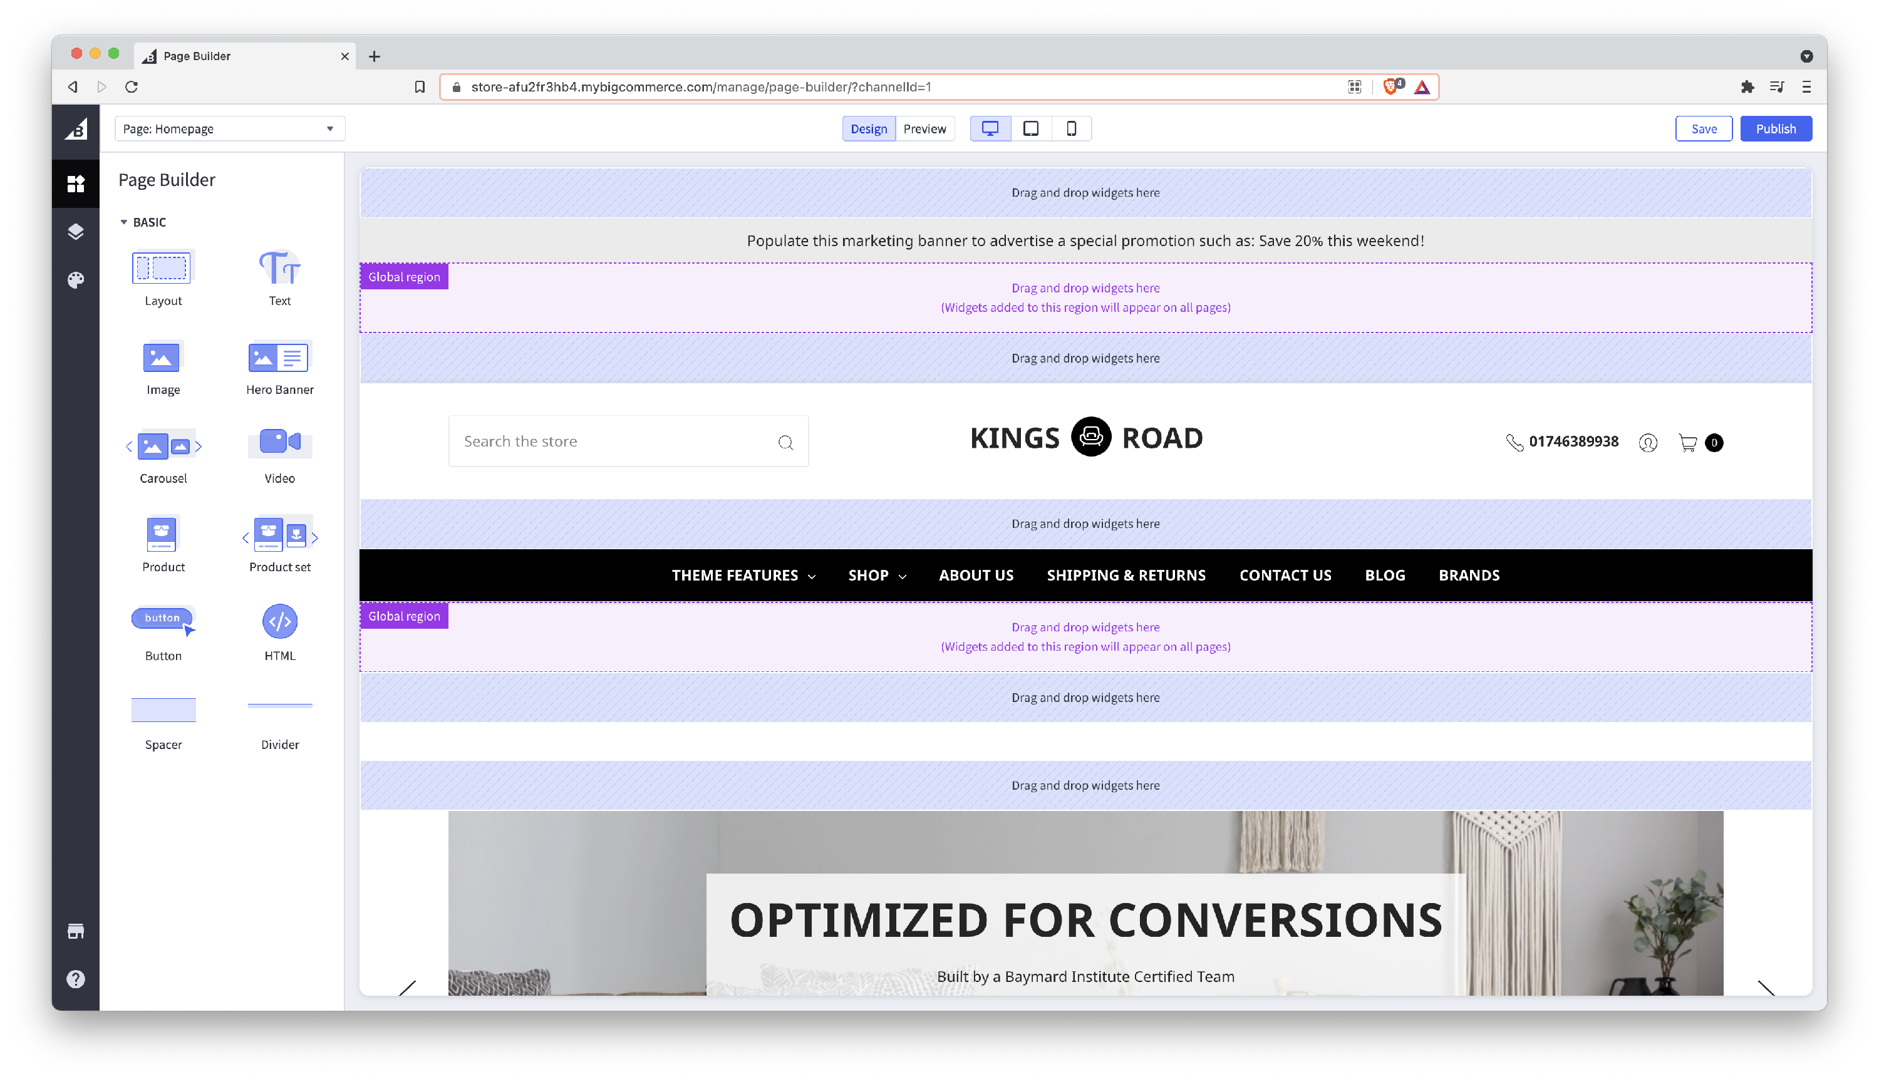Bookmark this page icon
This screenshot has height=1079, width=1879.
click(x=420, y=86)
